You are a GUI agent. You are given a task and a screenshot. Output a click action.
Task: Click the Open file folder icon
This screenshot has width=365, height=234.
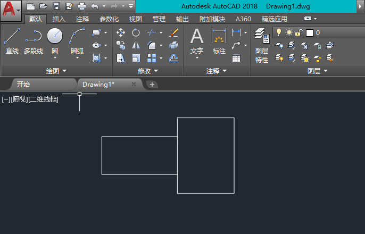point(43,6)
